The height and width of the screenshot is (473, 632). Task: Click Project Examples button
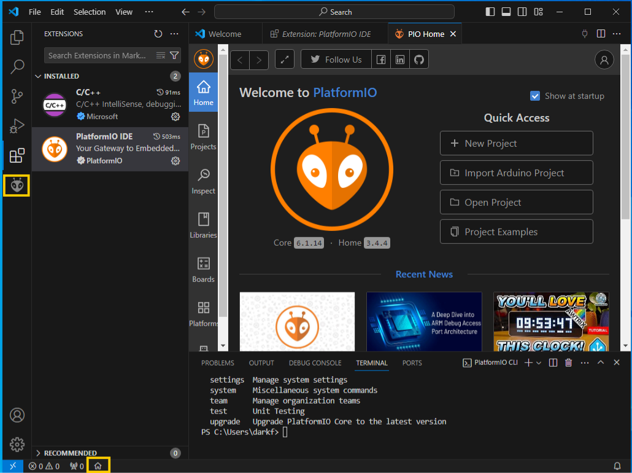pos(516,232)
